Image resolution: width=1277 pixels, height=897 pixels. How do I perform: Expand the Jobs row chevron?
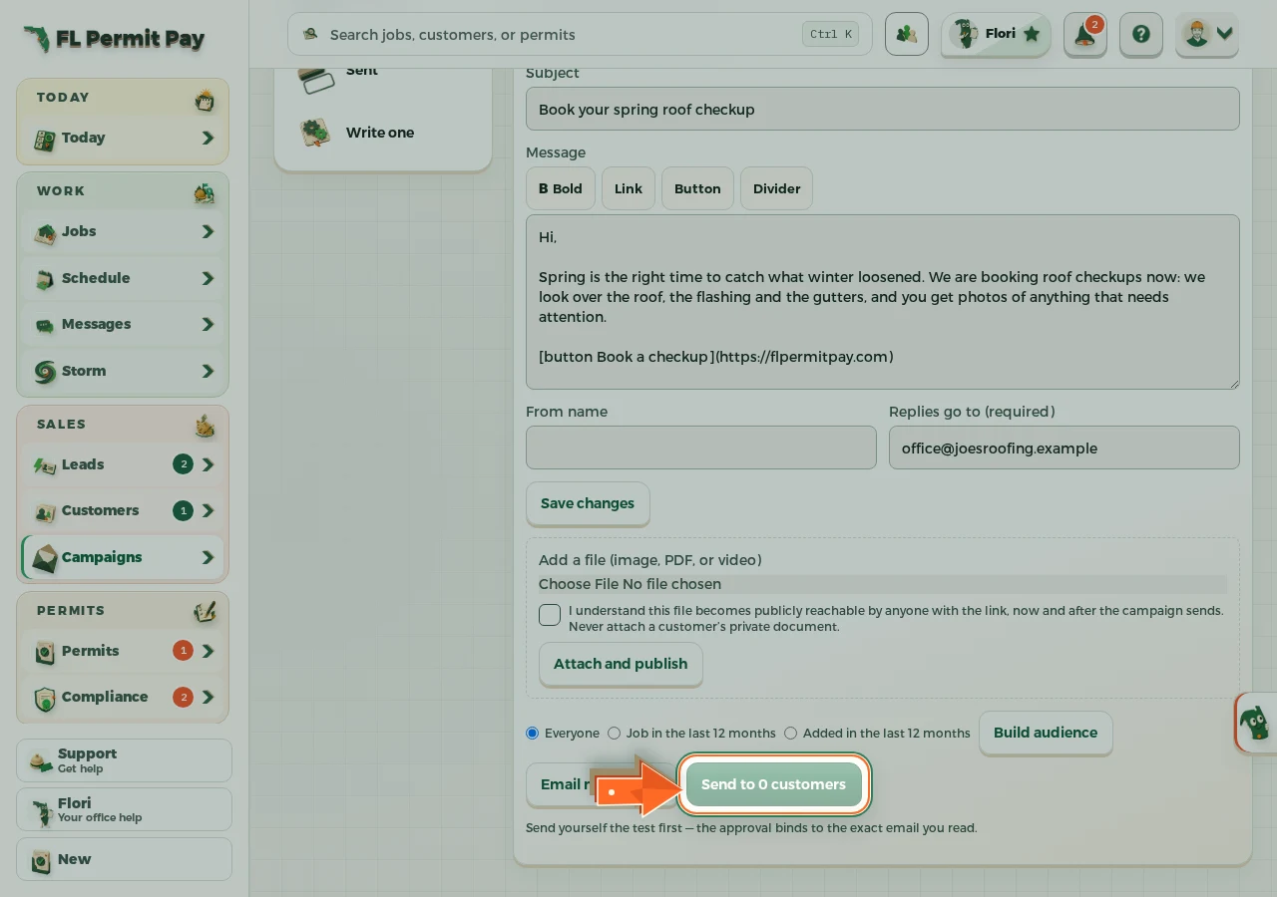pos(208,232)
